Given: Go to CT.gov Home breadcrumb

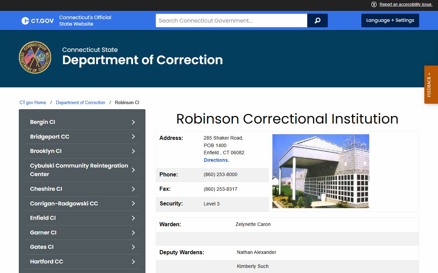Looking at the screenshot, I should pyautogui.click(x=33, y=102).
